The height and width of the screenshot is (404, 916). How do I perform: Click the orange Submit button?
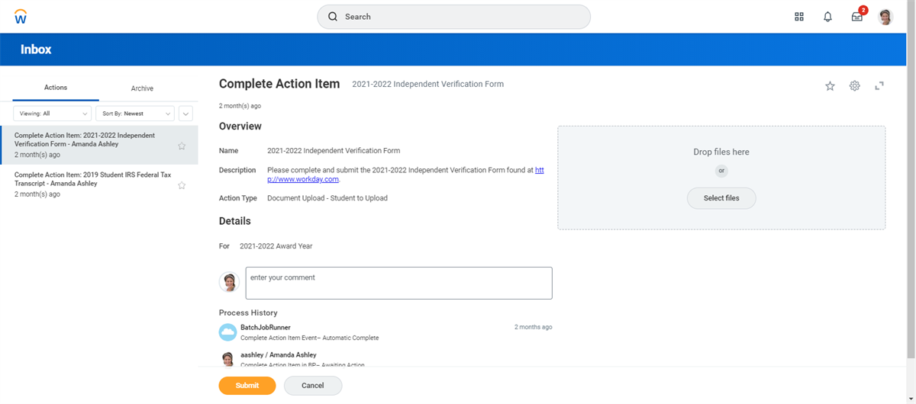coord(247,386)
